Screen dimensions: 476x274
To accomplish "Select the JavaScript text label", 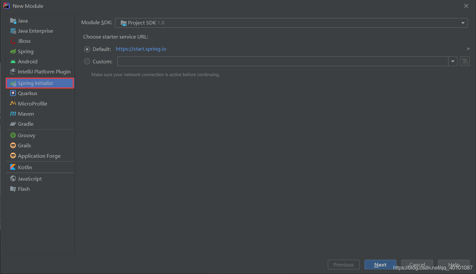I will [x=30, y=179].
